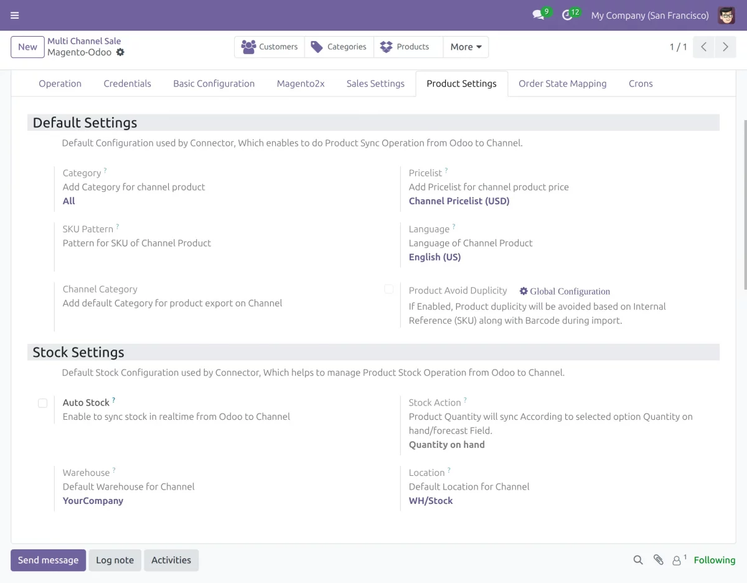
Task: Unfollow by clicking Following
Action: pyautogui.click(x=714, y=560)
